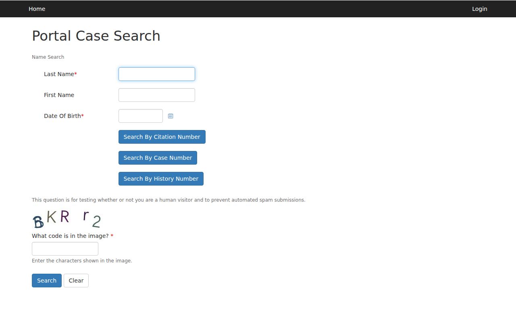
Task: Click the Date Of Birth field
Action: point(141,116)
